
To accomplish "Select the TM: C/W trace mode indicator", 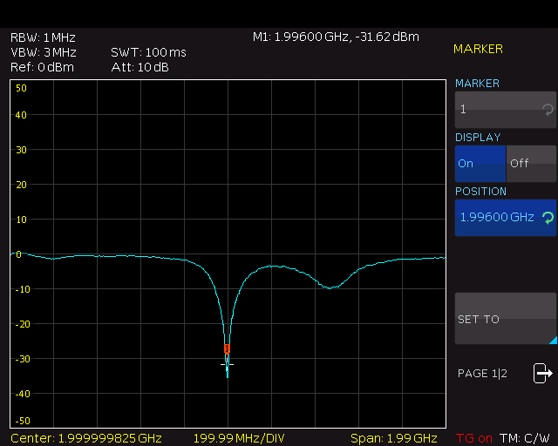I will point(526,437).
